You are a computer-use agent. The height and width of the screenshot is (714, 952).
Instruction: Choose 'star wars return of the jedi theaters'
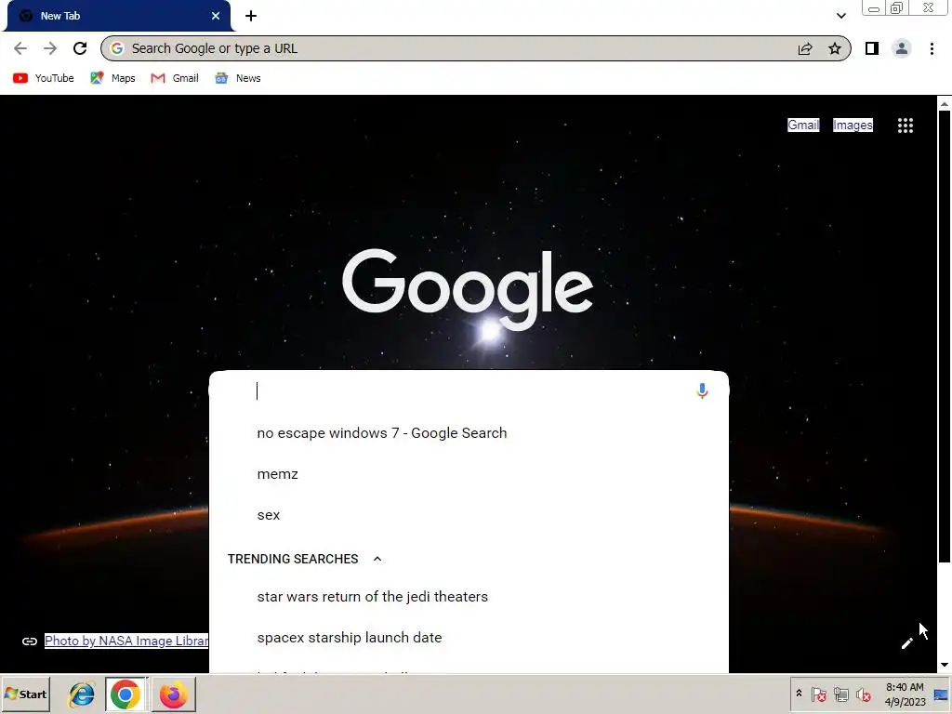(x=469, y=597)
